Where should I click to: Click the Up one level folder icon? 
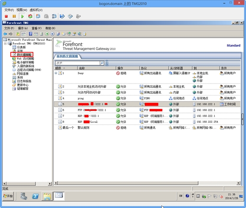click(18, 34)
